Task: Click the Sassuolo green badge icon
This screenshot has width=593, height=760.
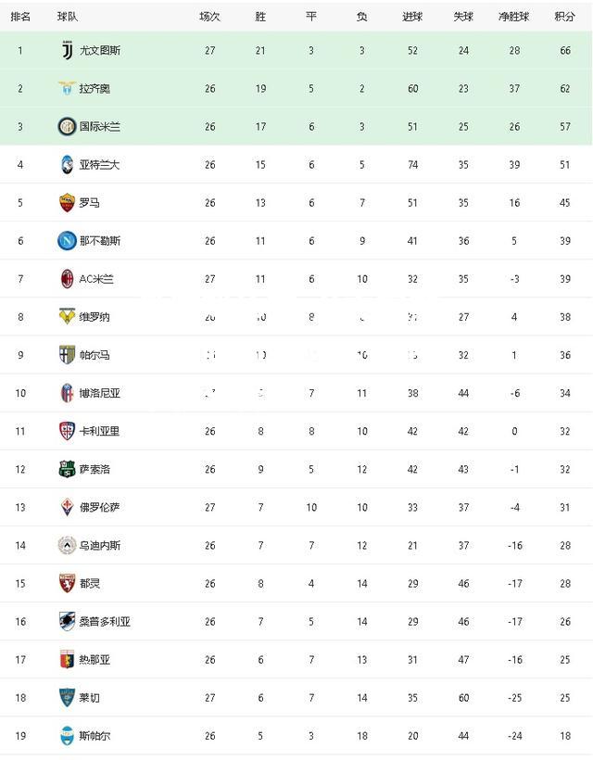Action: [x=67, y=469]
